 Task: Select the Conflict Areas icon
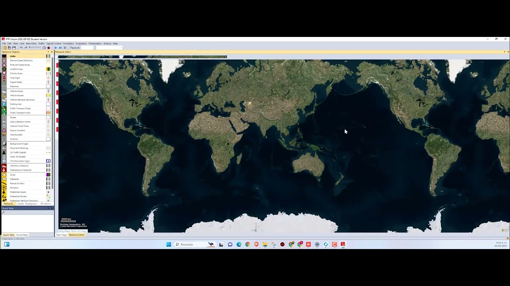click(4, 69)
